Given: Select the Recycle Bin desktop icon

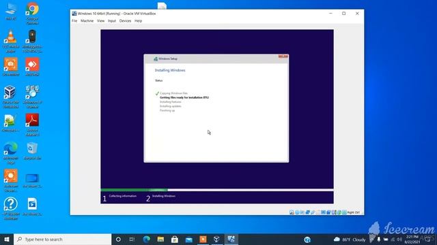Looking at the screenshot, I should tap(32, 151).
